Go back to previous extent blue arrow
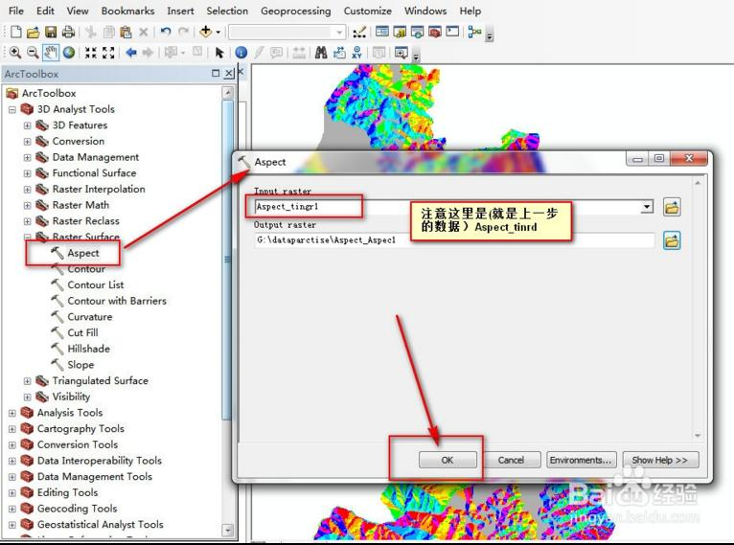 click(131, 53)
